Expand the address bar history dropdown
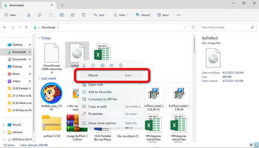This screenshot has width=259, height=148. tap(185, 27)
